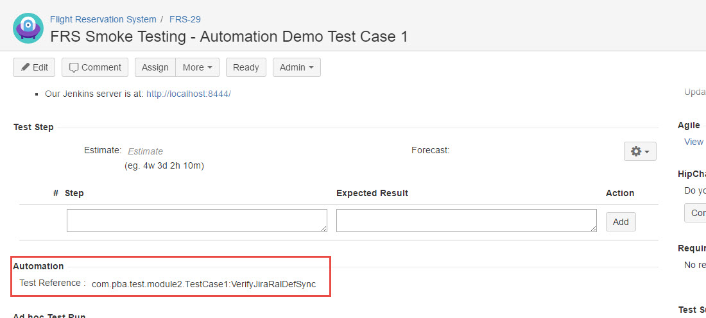The height and width of the screenshot is (318, 706).
Task: Open the Admin dropdown menu
Action: 297,67
